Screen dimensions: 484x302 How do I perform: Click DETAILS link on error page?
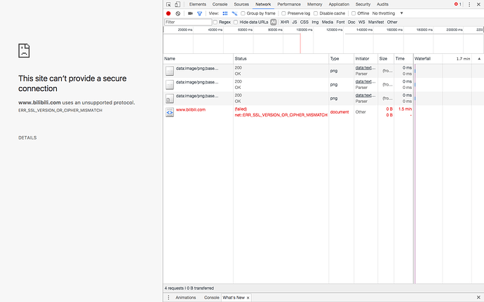point(27,138)
